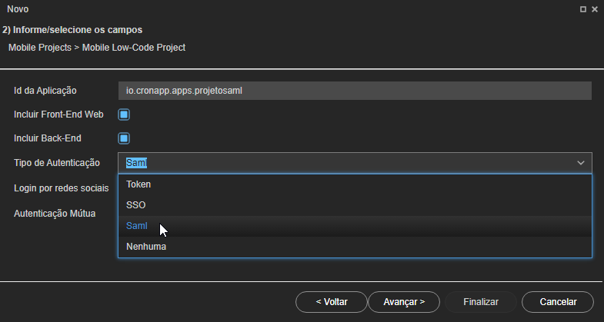Click the Incluir Front-End Web label
This screenshot has height=322, width=604.
(x=58, y=115)
